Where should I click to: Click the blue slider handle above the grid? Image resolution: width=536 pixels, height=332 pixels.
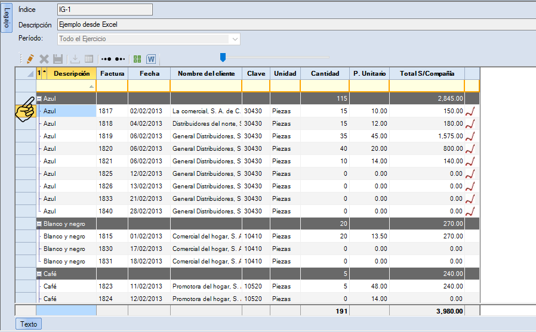pos(223,57)
